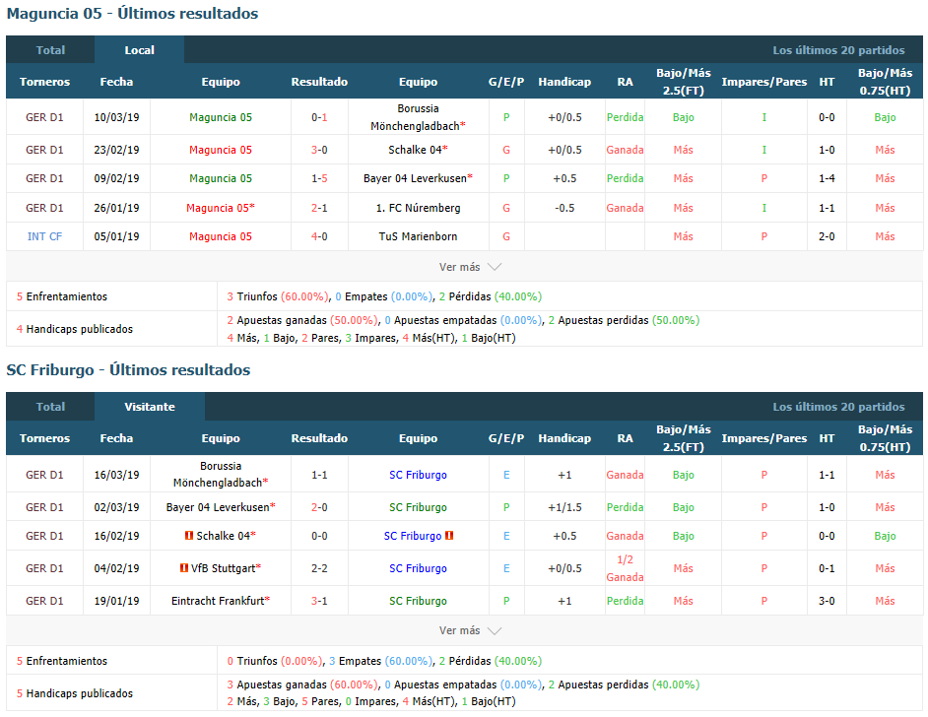Image resolution: width=928 pixels, height=717 pixels.
Task: Click Maguncia 05 - Últimos resultados heading
Action: [x=132, y=14]
